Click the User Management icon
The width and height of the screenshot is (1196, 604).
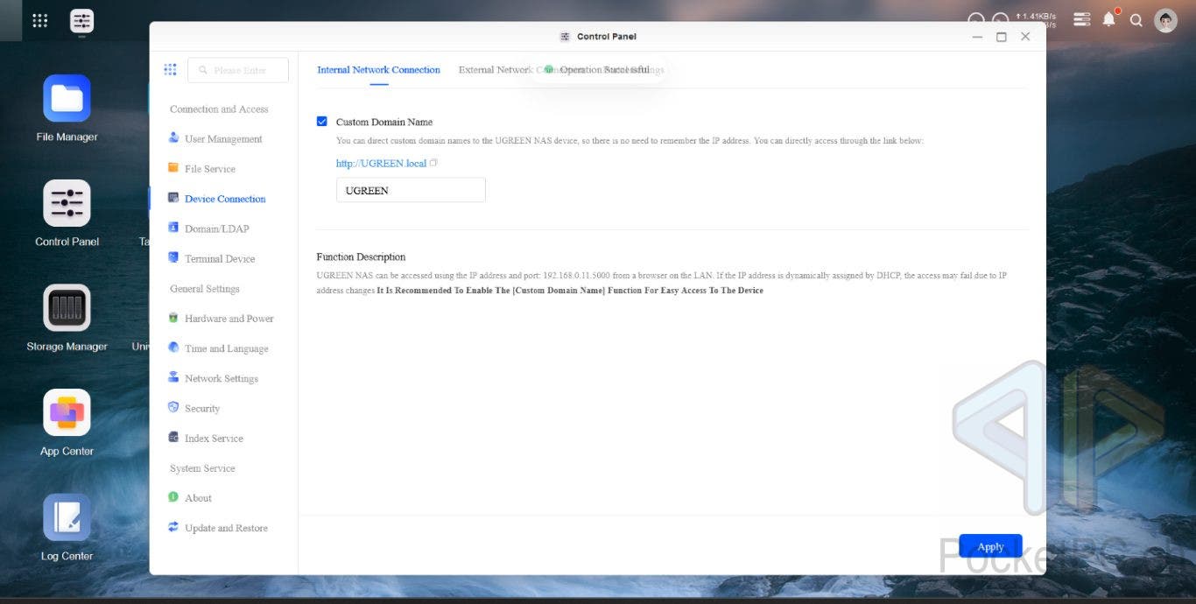tap(173, 138)
